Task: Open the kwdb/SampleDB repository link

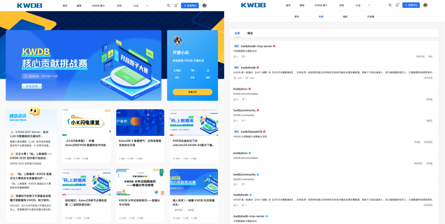Action: tap(251, 132)
